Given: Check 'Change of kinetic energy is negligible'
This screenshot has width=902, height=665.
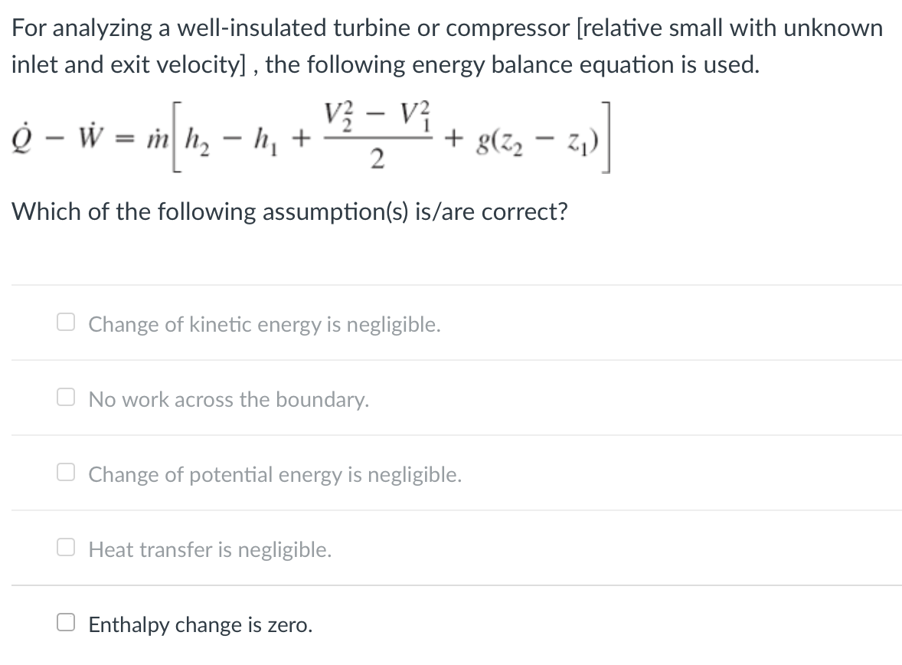Looking at the screenshot, I should pos(65,322).
